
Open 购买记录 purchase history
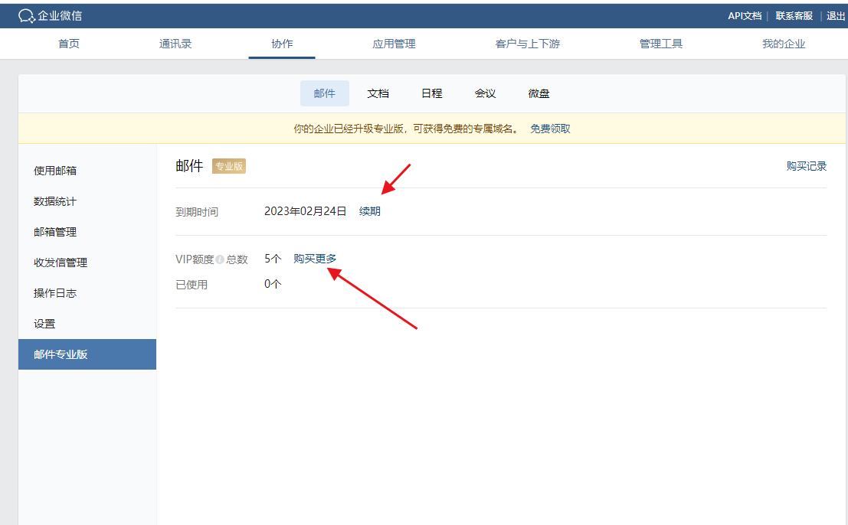tap(806, 166)
